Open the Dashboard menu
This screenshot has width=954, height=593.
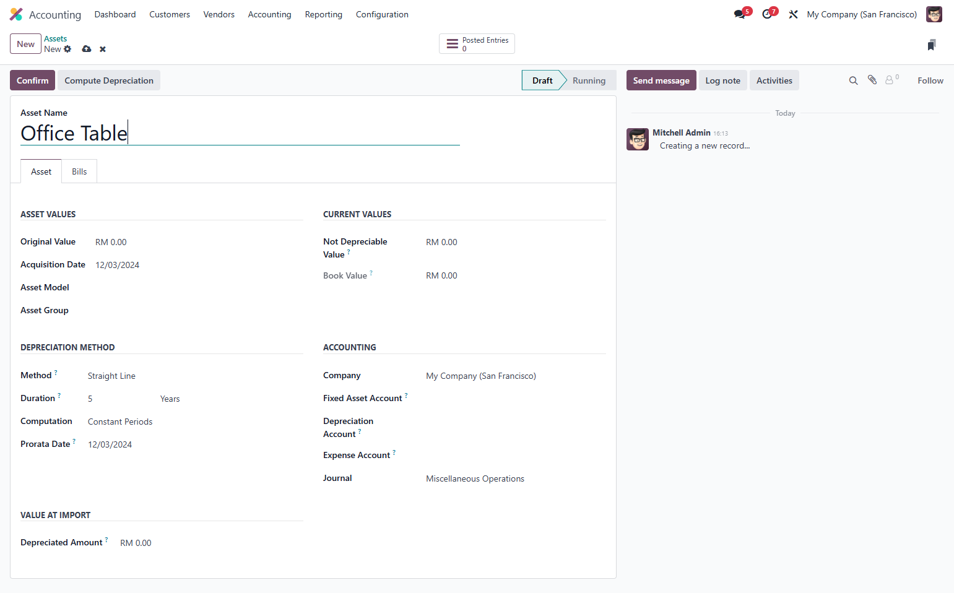tap(115, 14)
